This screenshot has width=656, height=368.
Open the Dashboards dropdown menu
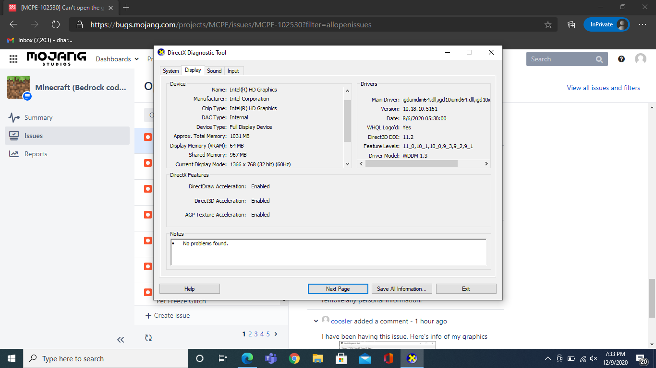[117, 59]
